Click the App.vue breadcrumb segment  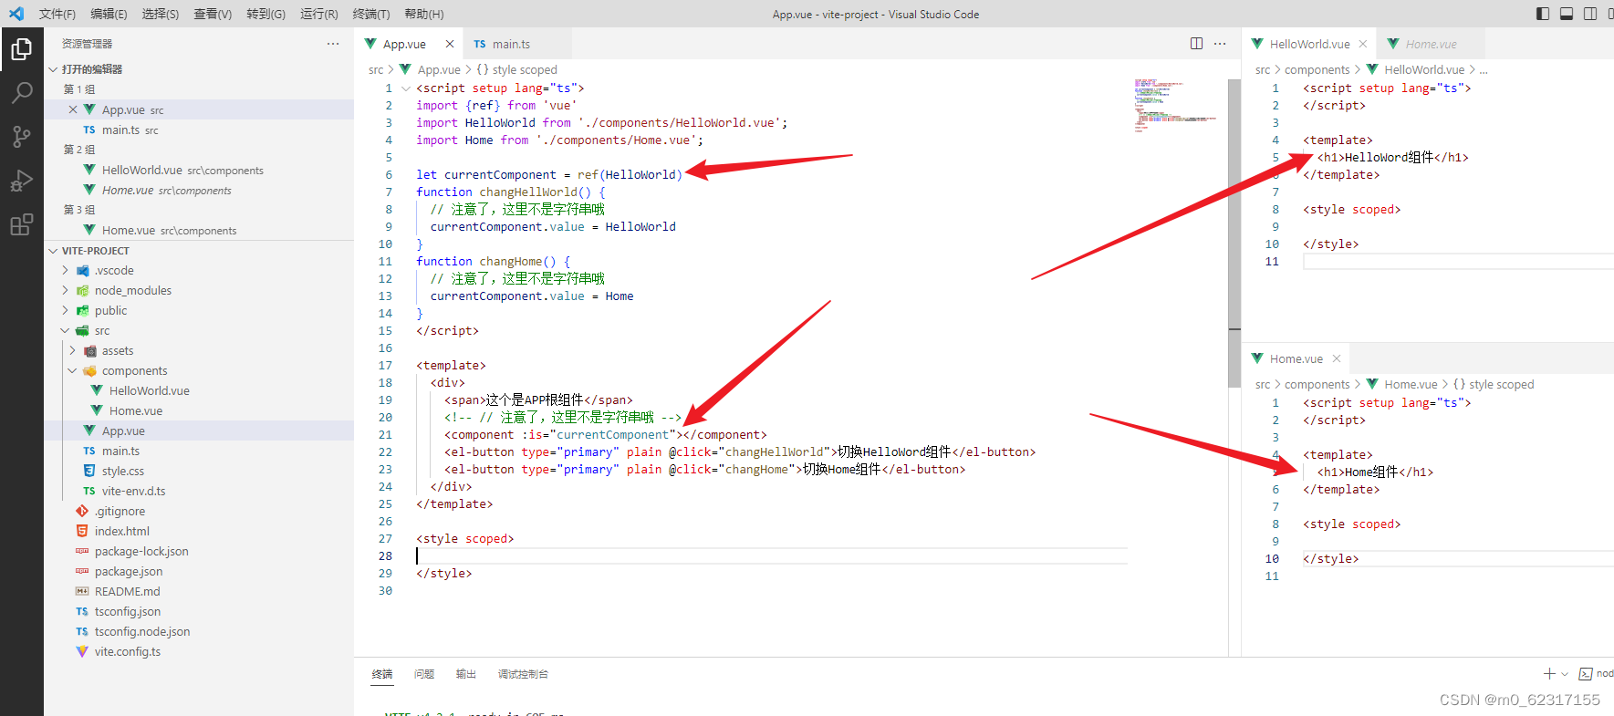coord(439,69)
